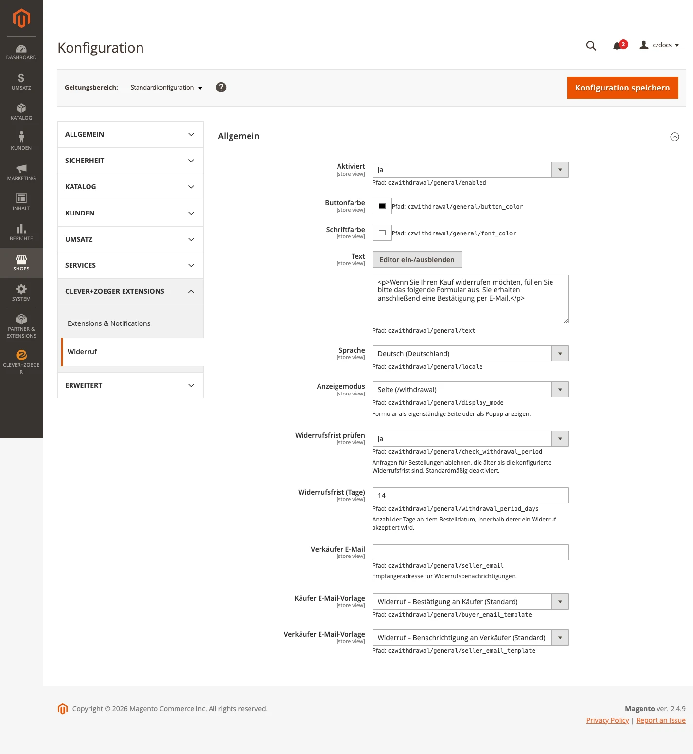This screenshot has height=754, width=693.
Task: Open the Berichte bar chart icon menu
Action: (21, 232)
